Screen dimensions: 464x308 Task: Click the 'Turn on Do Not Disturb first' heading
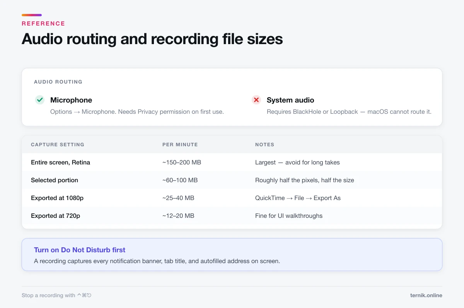80,250
